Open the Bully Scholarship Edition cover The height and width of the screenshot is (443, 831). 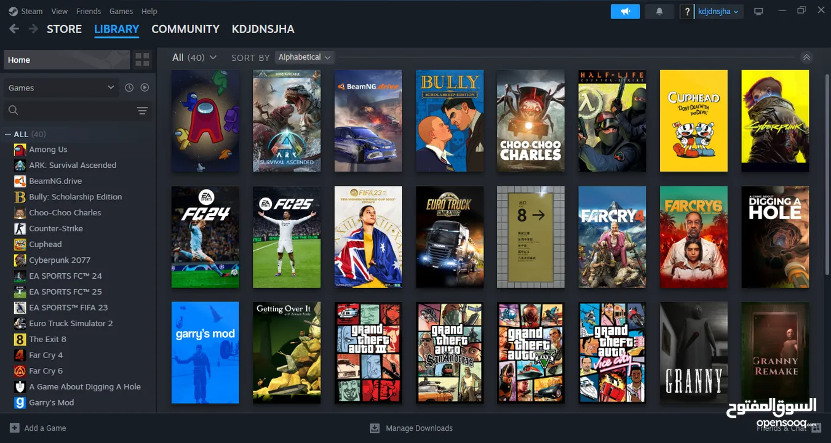pyautogui.click(x=450, y=121)
